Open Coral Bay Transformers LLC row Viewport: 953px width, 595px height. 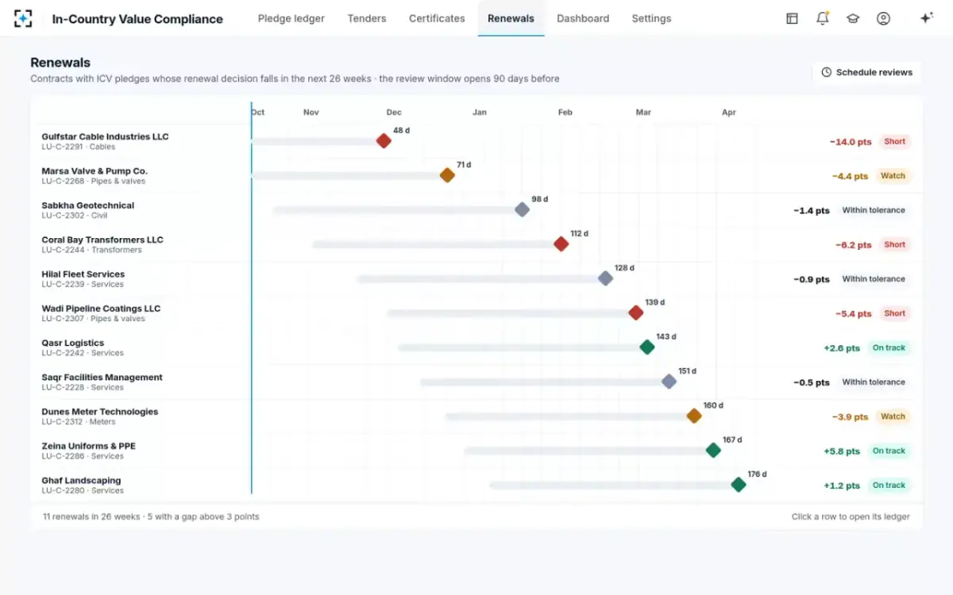tap(476, 244)
